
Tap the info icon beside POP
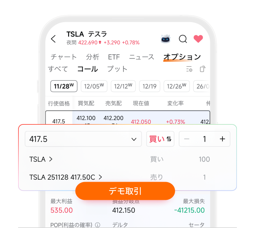(x=98, y=225)
